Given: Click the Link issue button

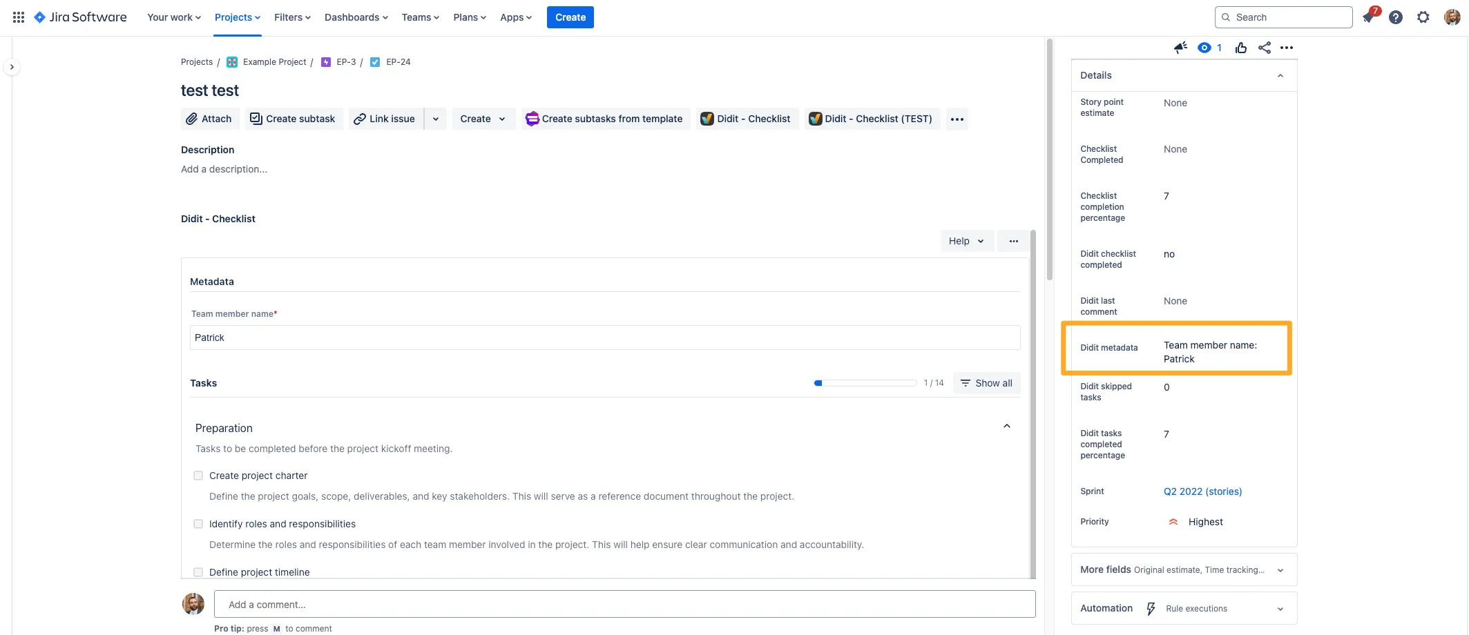Looking at the screenshot, I should coord(385,119).
